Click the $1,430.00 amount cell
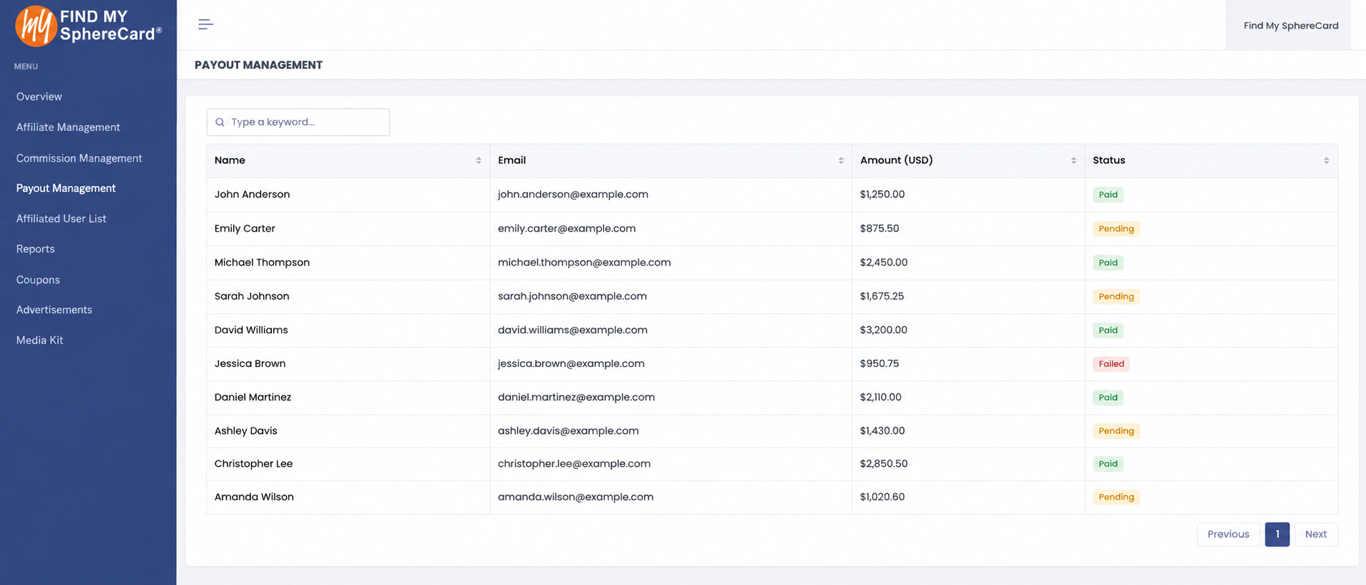Viewport: 1366px width, 585px height. (969, 431)
